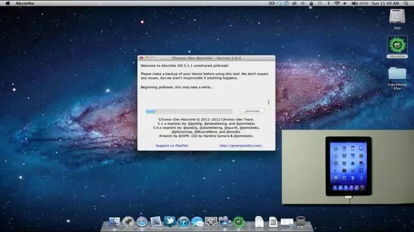Launch Safari from the dock
The height and width of the screenshot is (232, 414).
[x=142, y=222]
